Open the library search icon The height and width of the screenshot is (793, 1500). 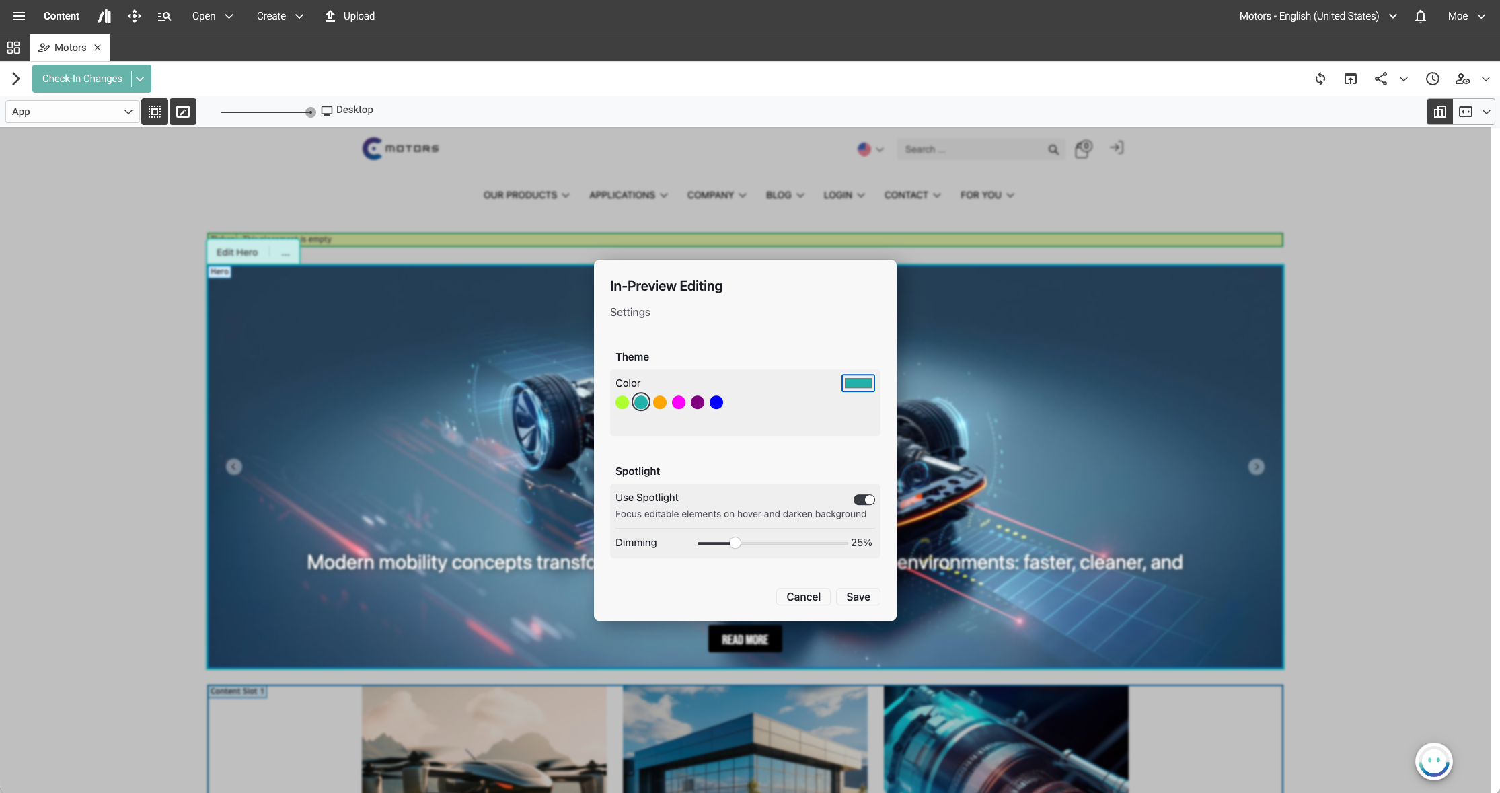point(164,16)
